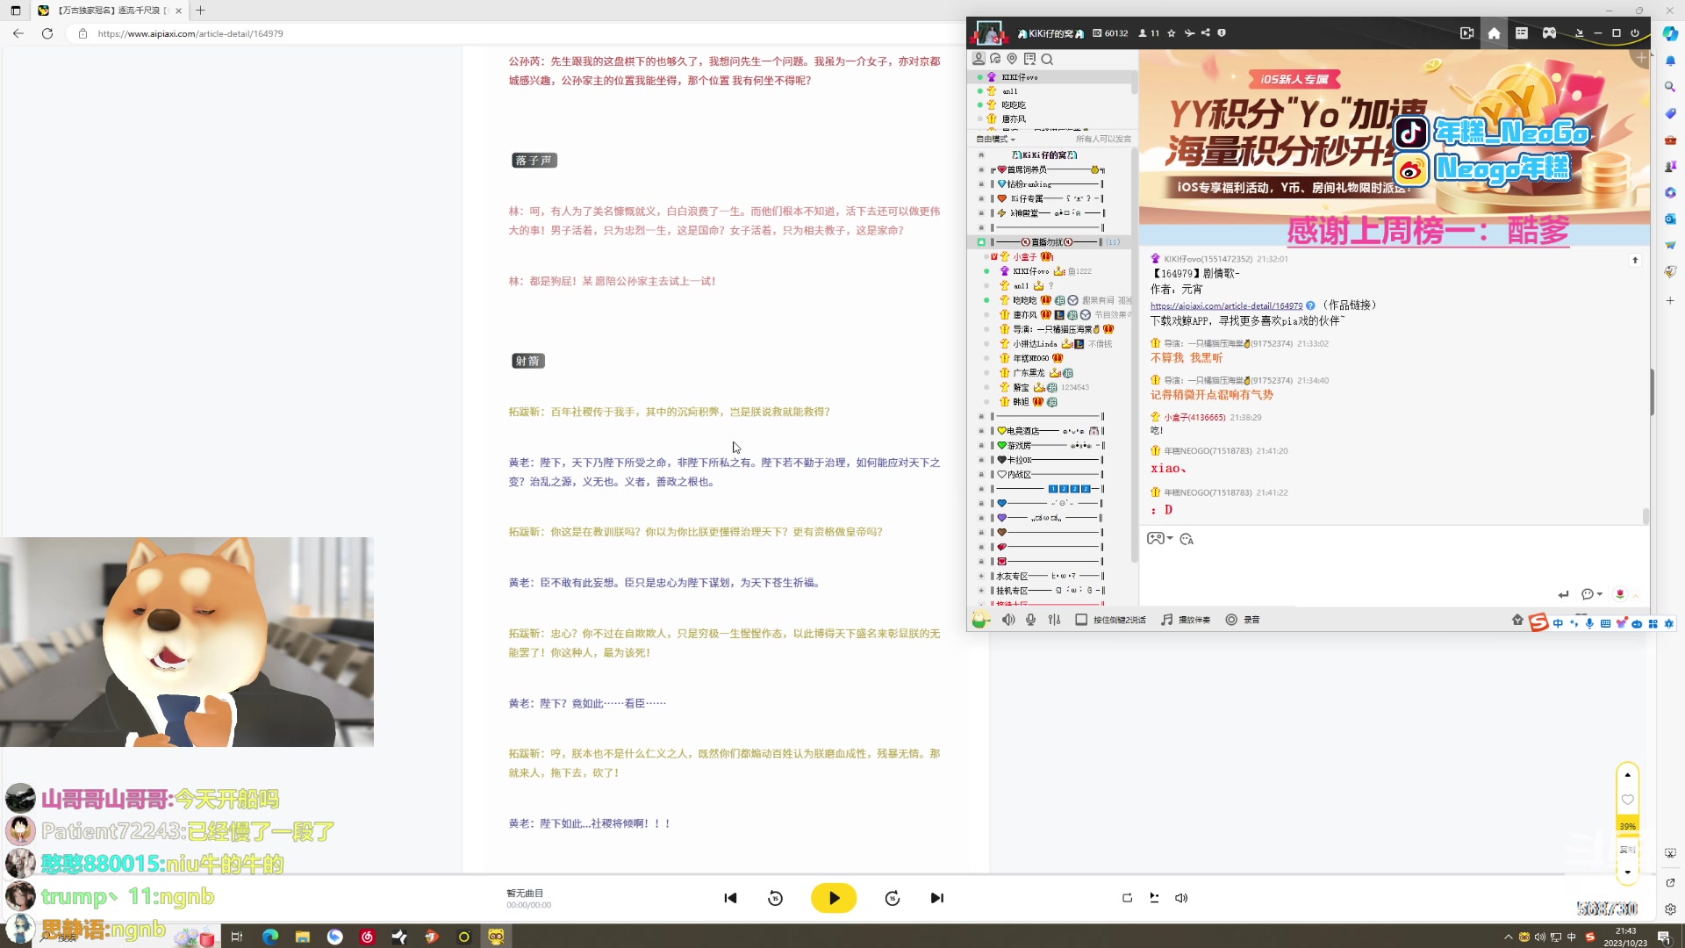Select the 直播勿扰 channel row
Screen dimensions: 1685x948
[1050, 242]
